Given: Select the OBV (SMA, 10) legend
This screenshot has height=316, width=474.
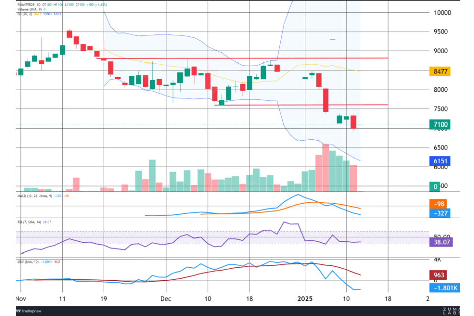Looking at the screenshot, I should tap(28, 262).
